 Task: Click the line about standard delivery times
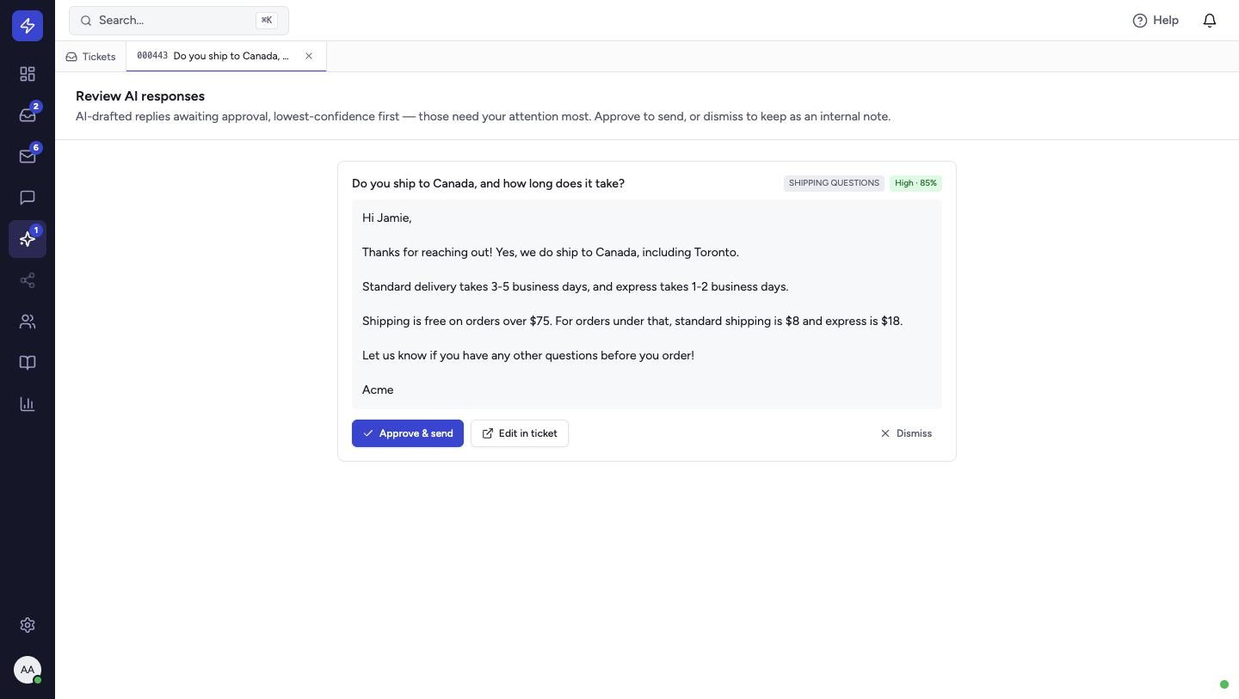pyautogui.click(x=575, y=286)
